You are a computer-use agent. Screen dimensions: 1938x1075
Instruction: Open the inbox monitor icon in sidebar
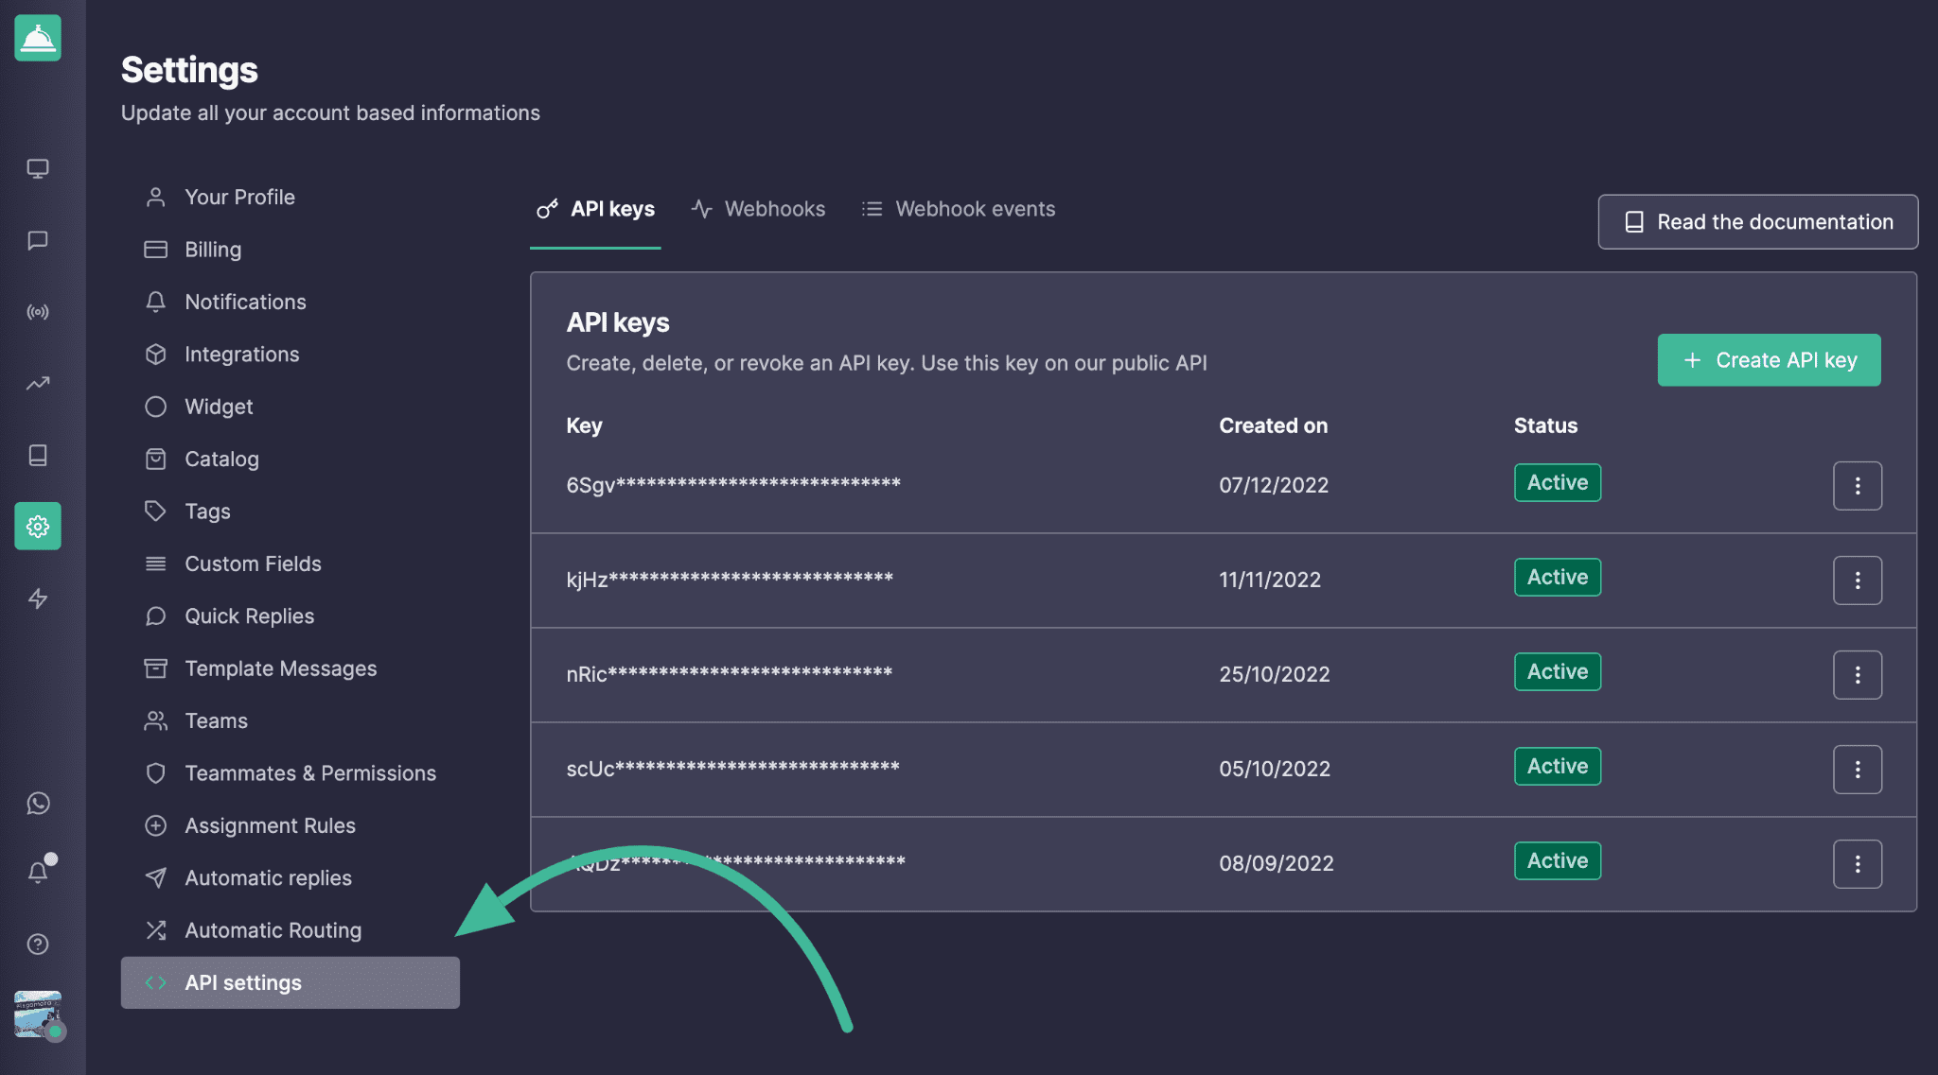pyautogui.click(x=38, y=168)
